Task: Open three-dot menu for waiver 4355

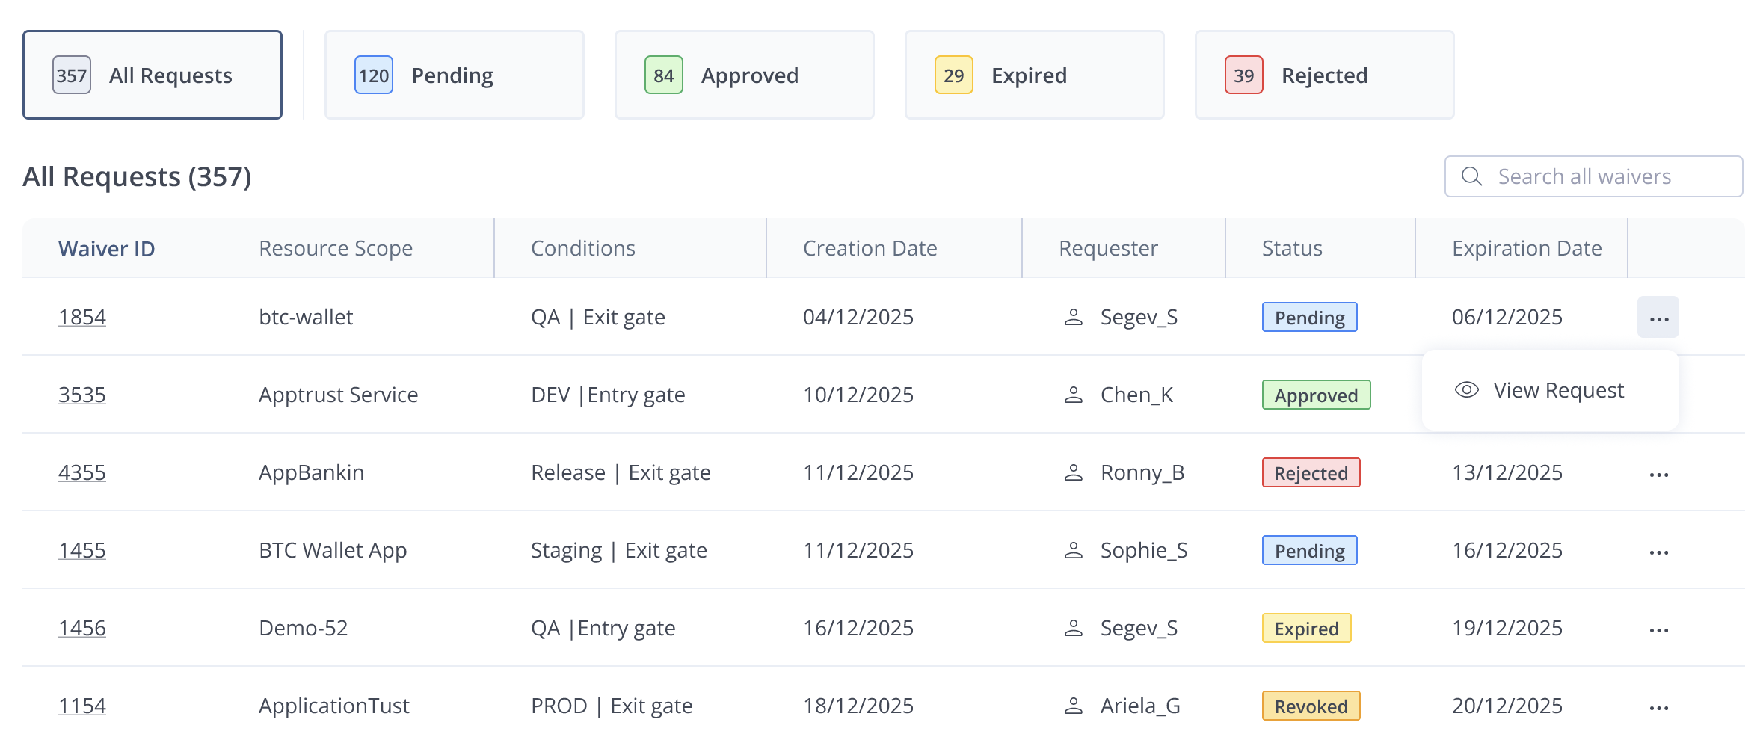Action: 1658,474
